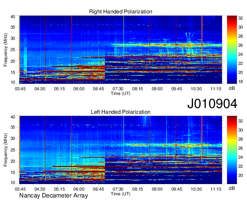Click the 20 value on Left Handed colorbar

point(240,175)
